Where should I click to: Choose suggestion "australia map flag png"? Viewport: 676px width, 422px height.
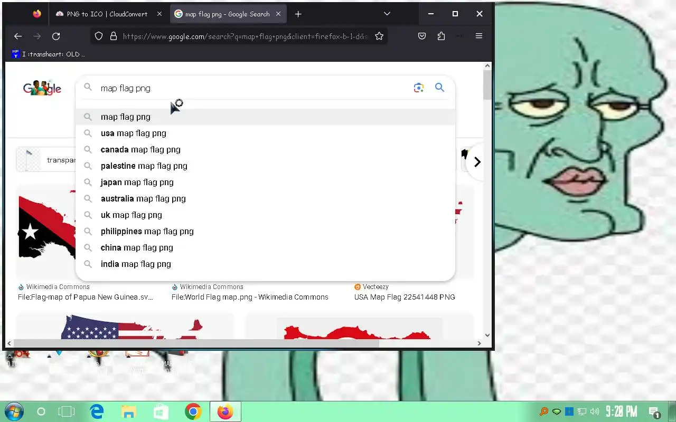tap(265, 199)
